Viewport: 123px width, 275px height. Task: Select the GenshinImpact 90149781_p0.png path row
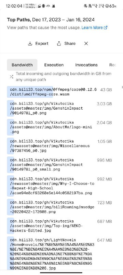tap(59, 108)
